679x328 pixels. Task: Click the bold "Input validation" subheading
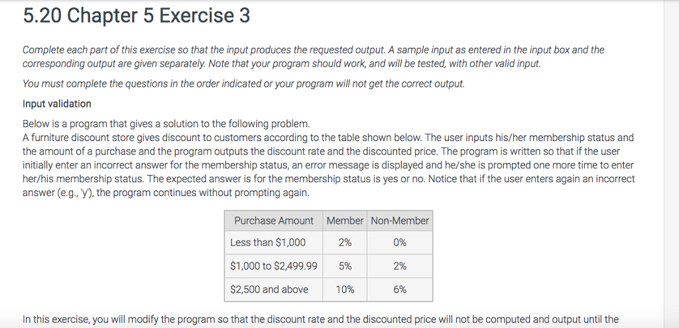tap(57, 103)
